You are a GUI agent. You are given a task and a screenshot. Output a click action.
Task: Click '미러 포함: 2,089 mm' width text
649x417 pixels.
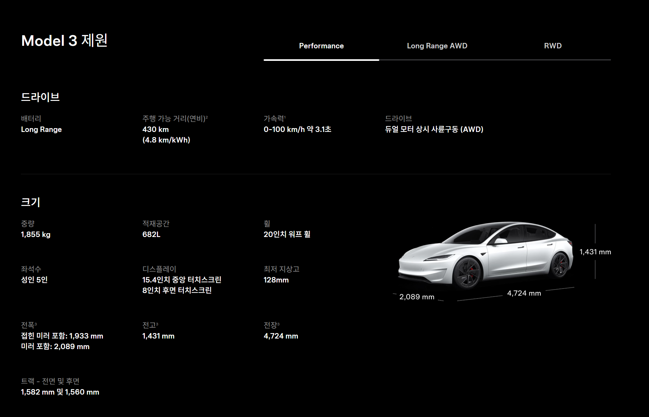click(x=55, y=347)
